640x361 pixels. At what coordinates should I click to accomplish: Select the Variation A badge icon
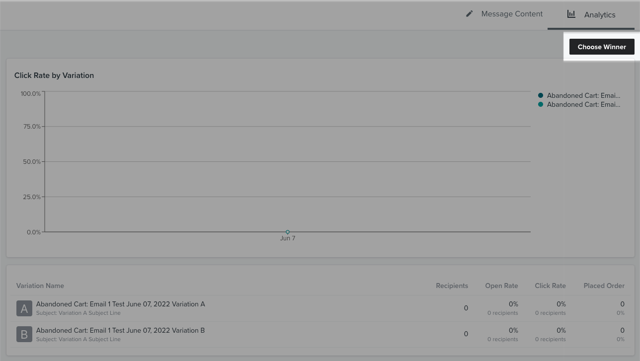(24, 308)
